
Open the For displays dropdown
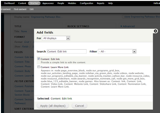(56, 38)
